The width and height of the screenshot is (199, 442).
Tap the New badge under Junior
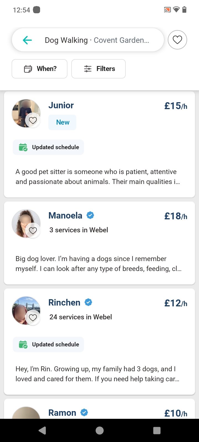click(62, 122)
